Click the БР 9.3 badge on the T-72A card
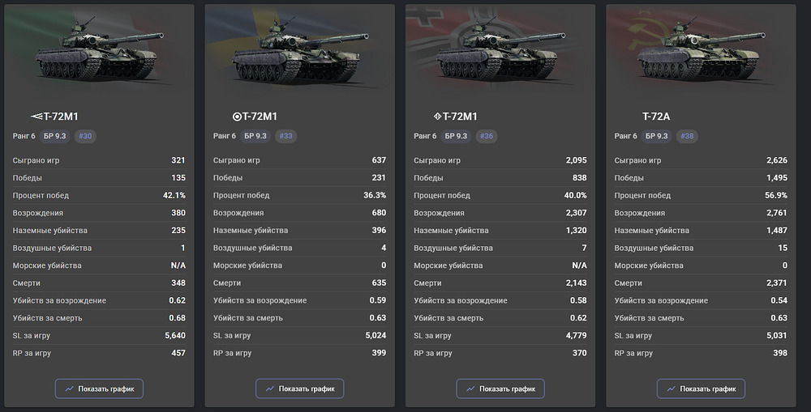811x412 pixels. [x=657, y=136]
